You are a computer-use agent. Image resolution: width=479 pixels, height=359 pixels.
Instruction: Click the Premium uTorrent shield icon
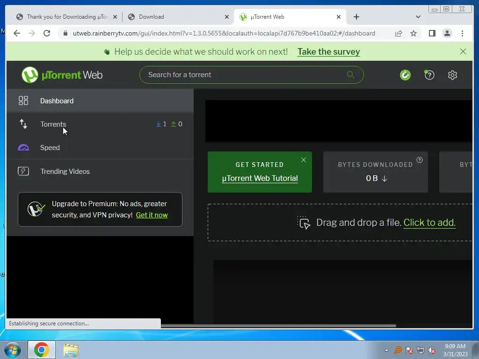tap(36, 209)
